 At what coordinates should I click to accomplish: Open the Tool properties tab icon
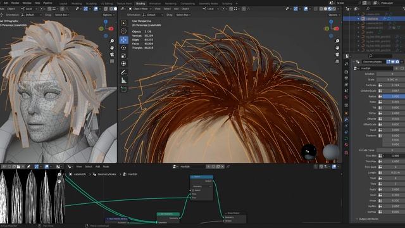pos(346,64)
